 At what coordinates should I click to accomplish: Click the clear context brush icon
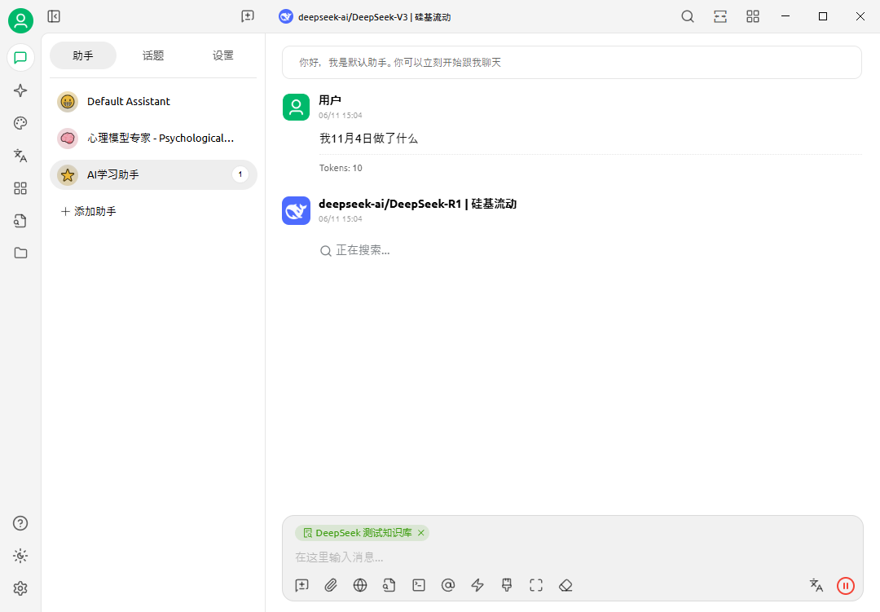pyautogui.click(x=507, y=586)
